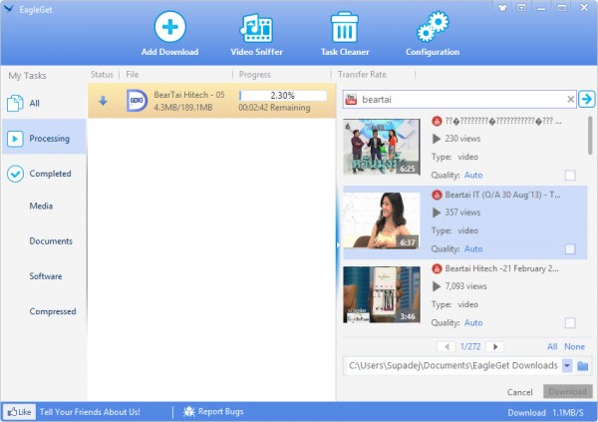
Task: Click the Completed checkmark icon
Action: click(x=15, y=174)
